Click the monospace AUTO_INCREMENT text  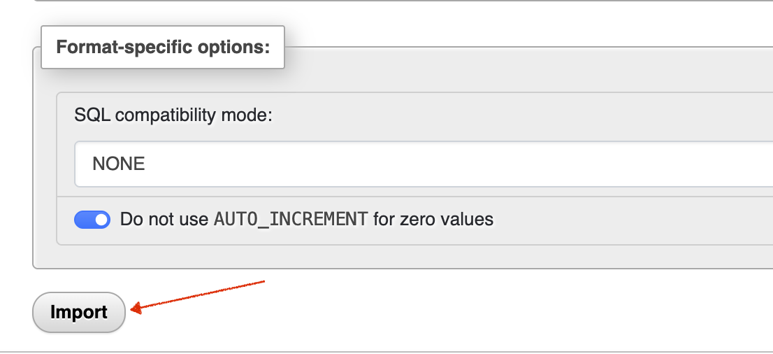pos(290,220)
